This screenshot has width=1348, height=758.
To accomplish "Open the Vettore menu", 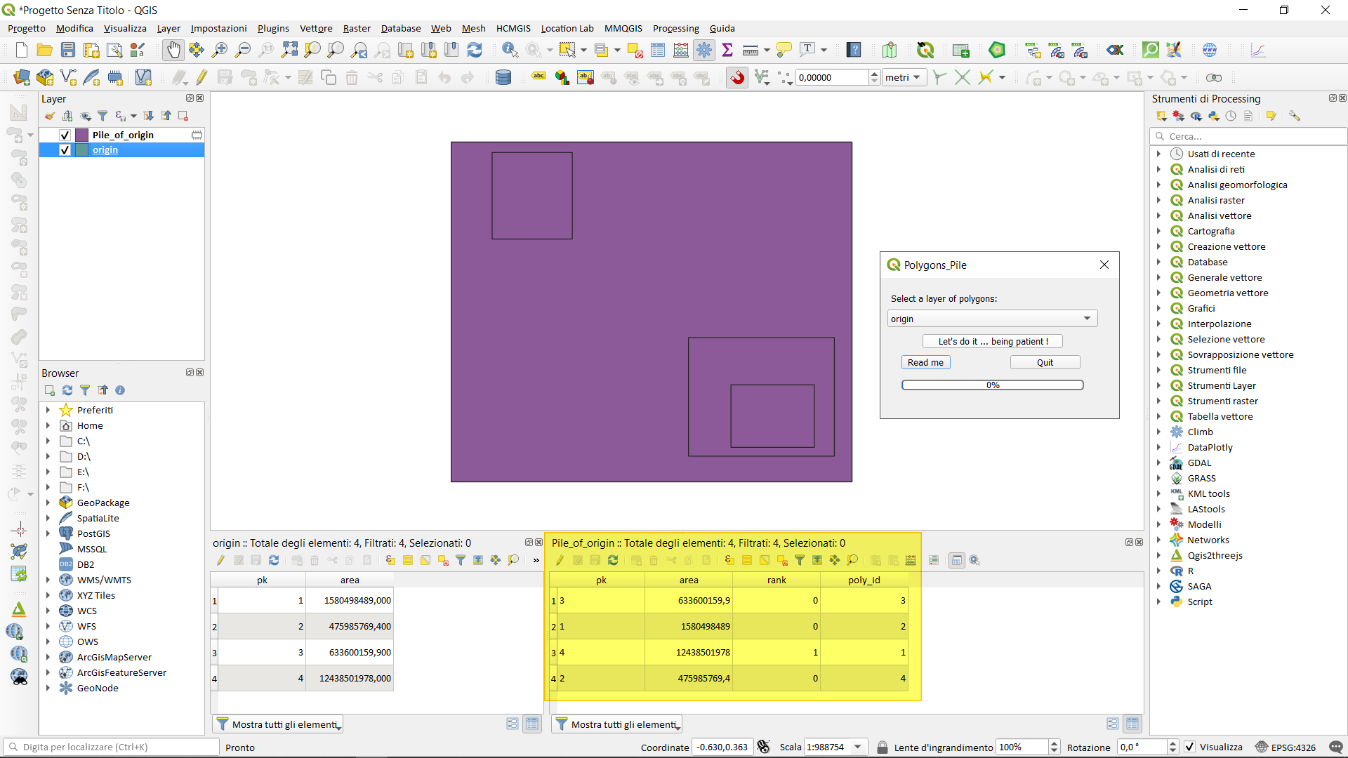I will 316,28.
